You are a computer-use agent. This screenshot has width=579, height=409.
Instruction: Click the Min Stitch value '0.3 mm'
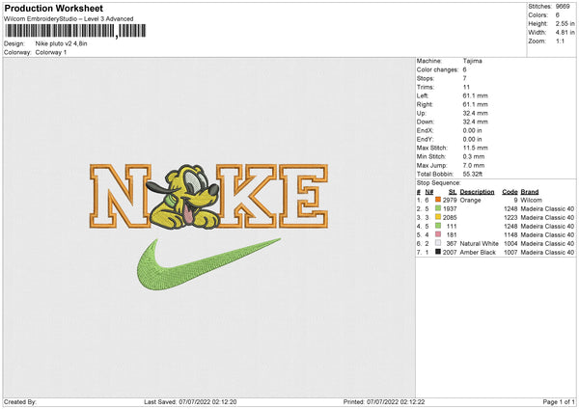coord(474,156)
